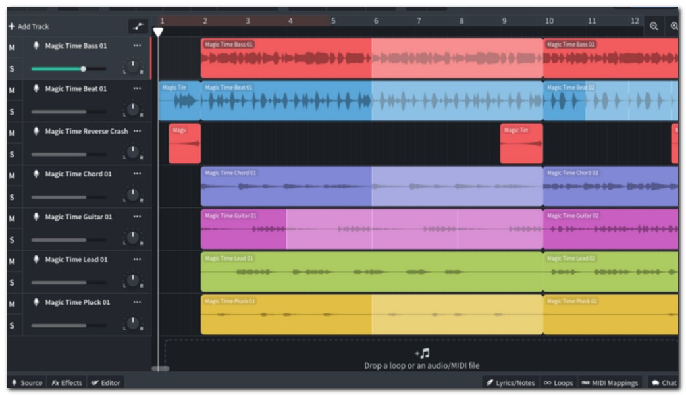
Task: Zoom out the timeline with magnifier icon
Action: (x=654, y=26)
